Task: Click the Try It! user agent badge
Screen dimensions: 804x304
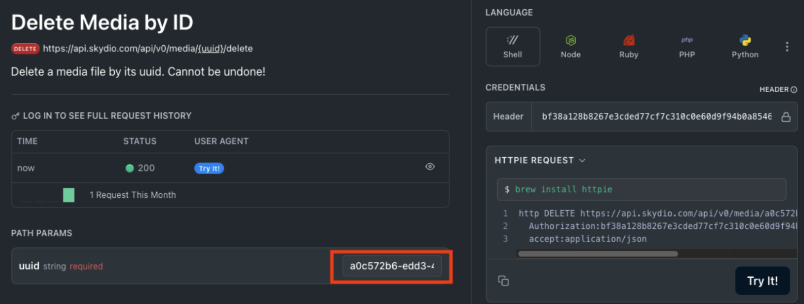Action: coord(209,168)
